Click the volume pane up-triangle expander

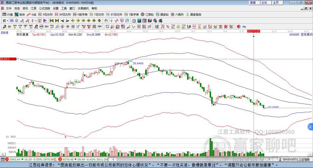click(3, 154)
